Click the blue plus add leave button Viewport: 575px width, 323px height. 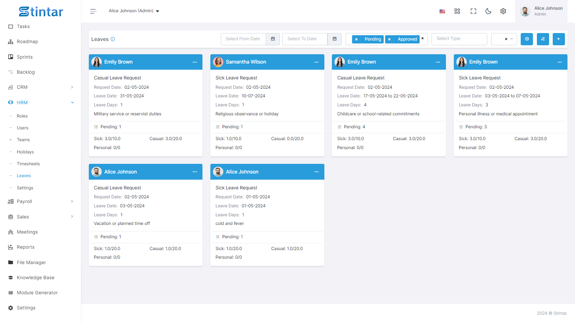pos(558,39)
